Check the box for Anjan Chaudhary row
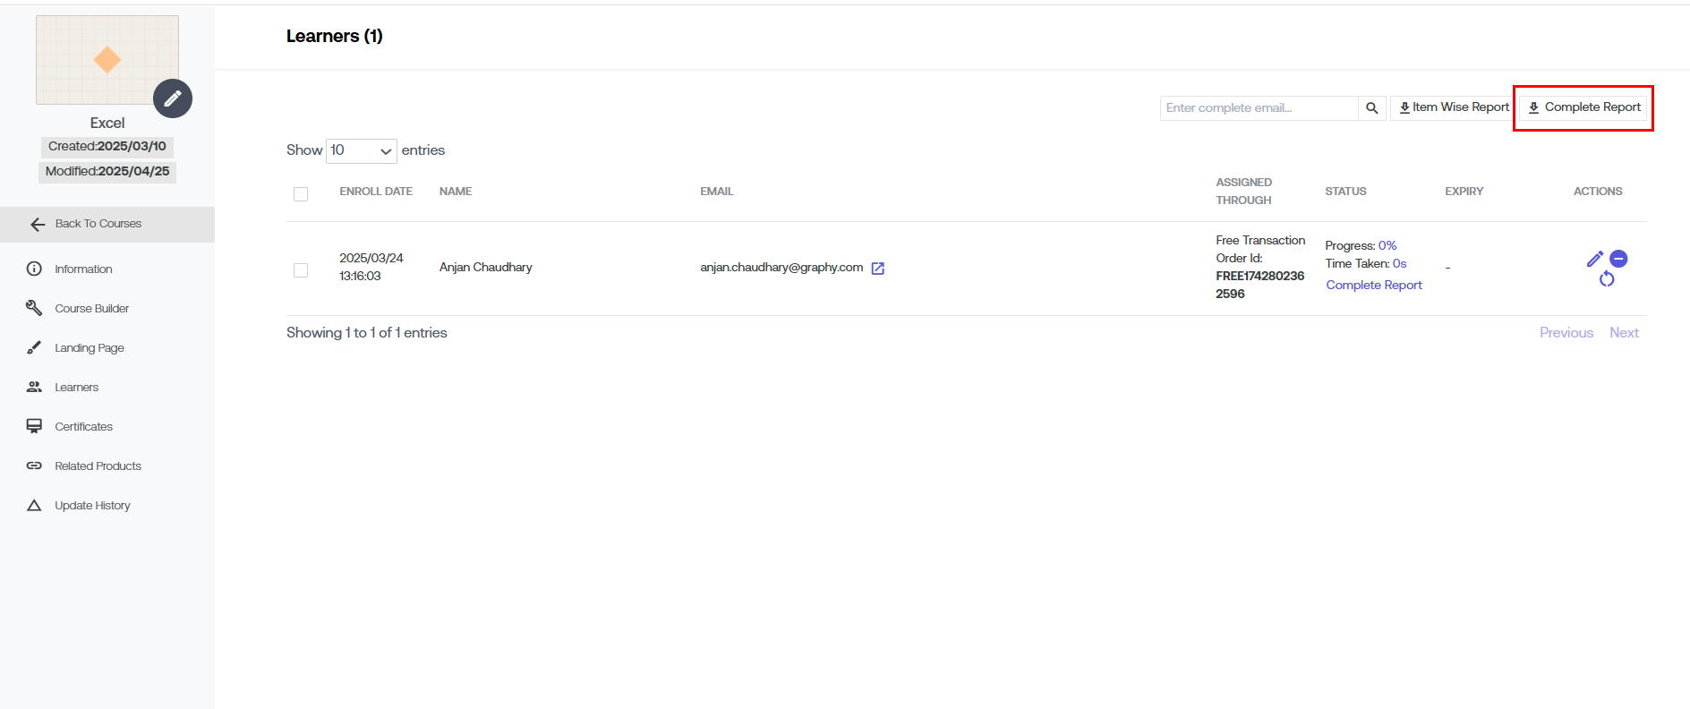The height and width of the screenshot is (709, 1690). 301,270
